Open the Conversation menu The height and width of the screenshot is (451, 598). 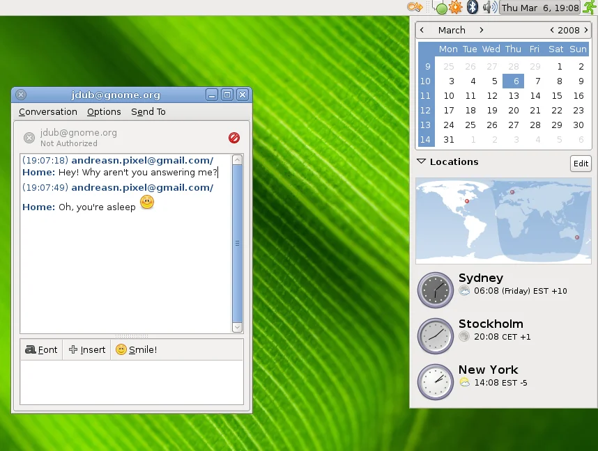pos(48,111)
